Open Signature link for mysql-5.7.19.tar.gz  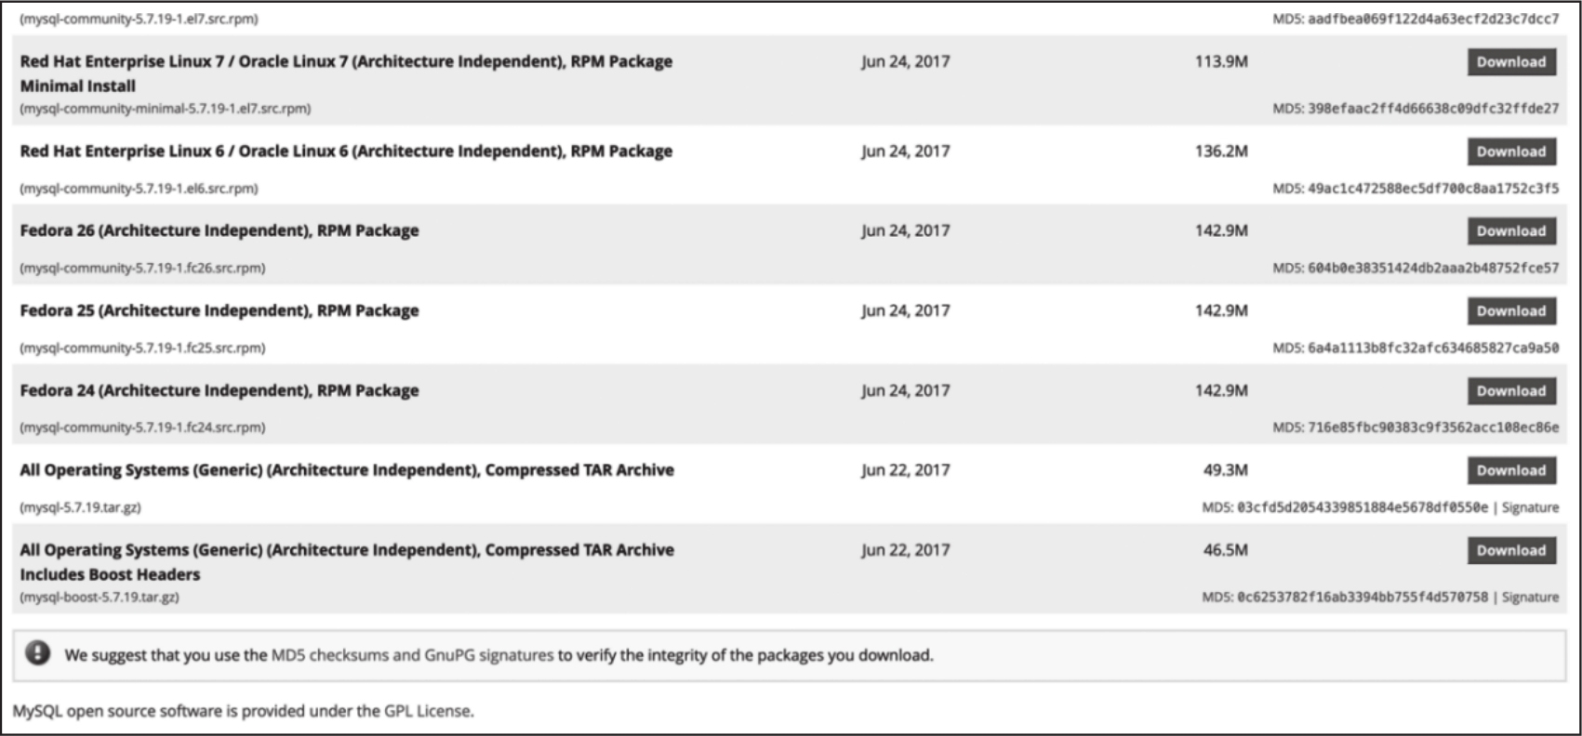pyautogui.click(x=1530, y=507)
